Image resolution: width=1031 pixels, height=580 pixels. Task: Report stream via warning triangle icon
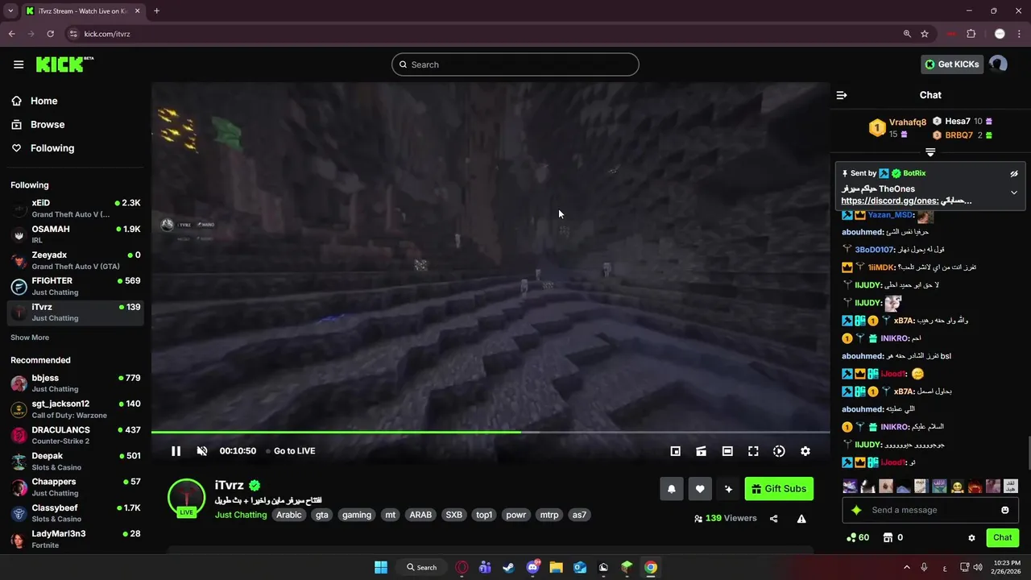pos(801,519)
